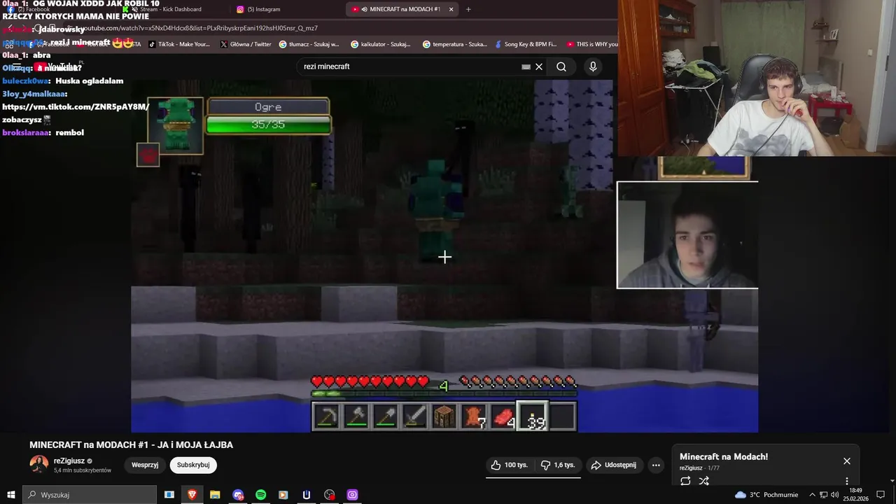This screenshot has width=896, height=504.
Task: Open reZigiusz channel avatar
Action: click(38, 465)
